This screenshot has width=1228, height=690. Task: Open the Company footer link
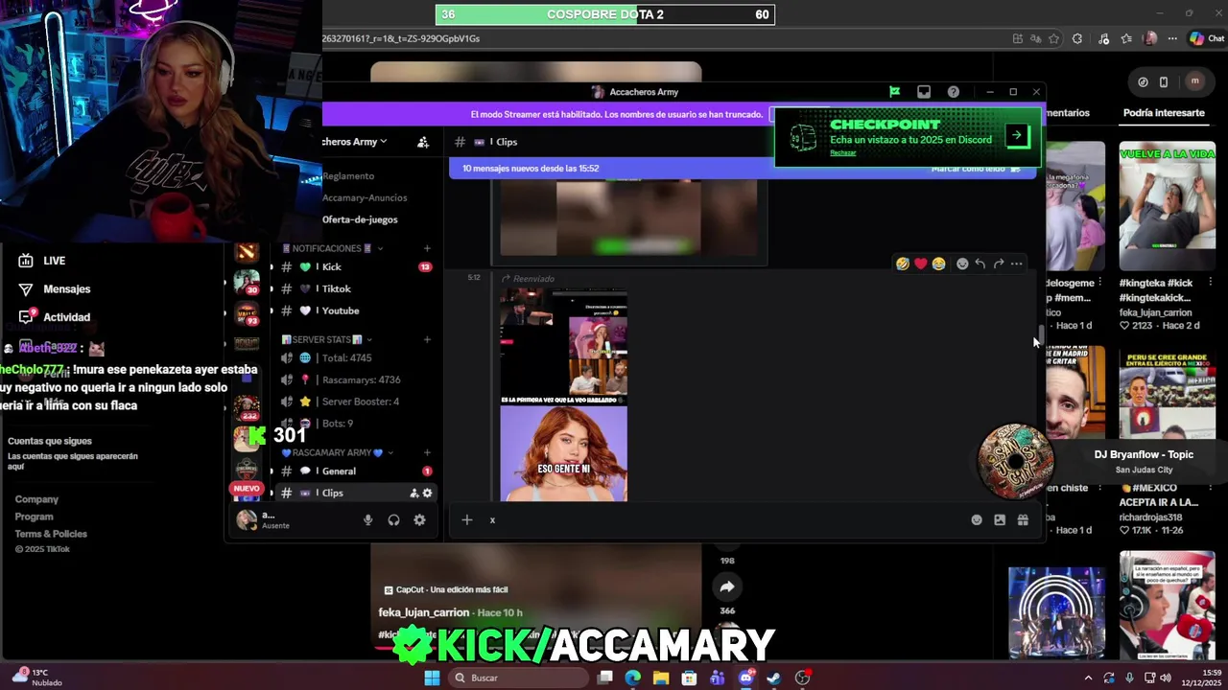pos(36,499)
